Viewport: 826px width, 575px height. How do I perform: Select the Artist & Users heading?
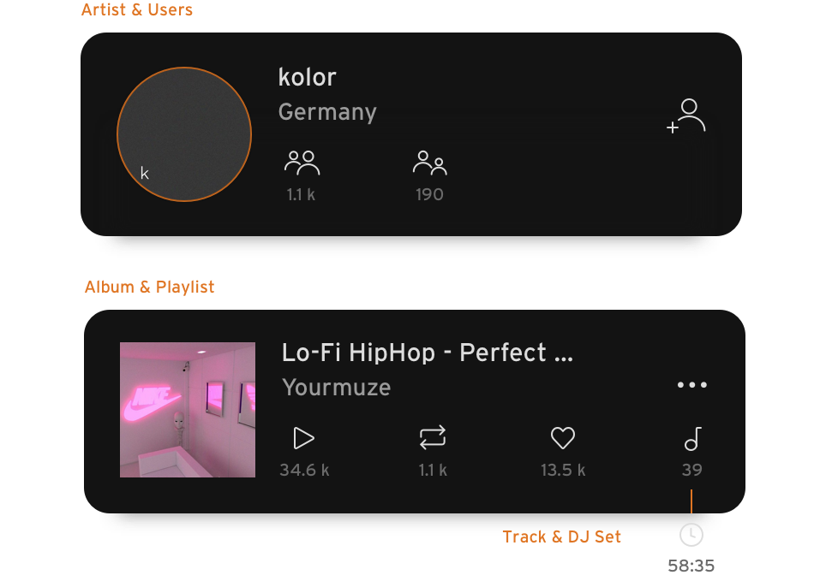coord(137,9)
